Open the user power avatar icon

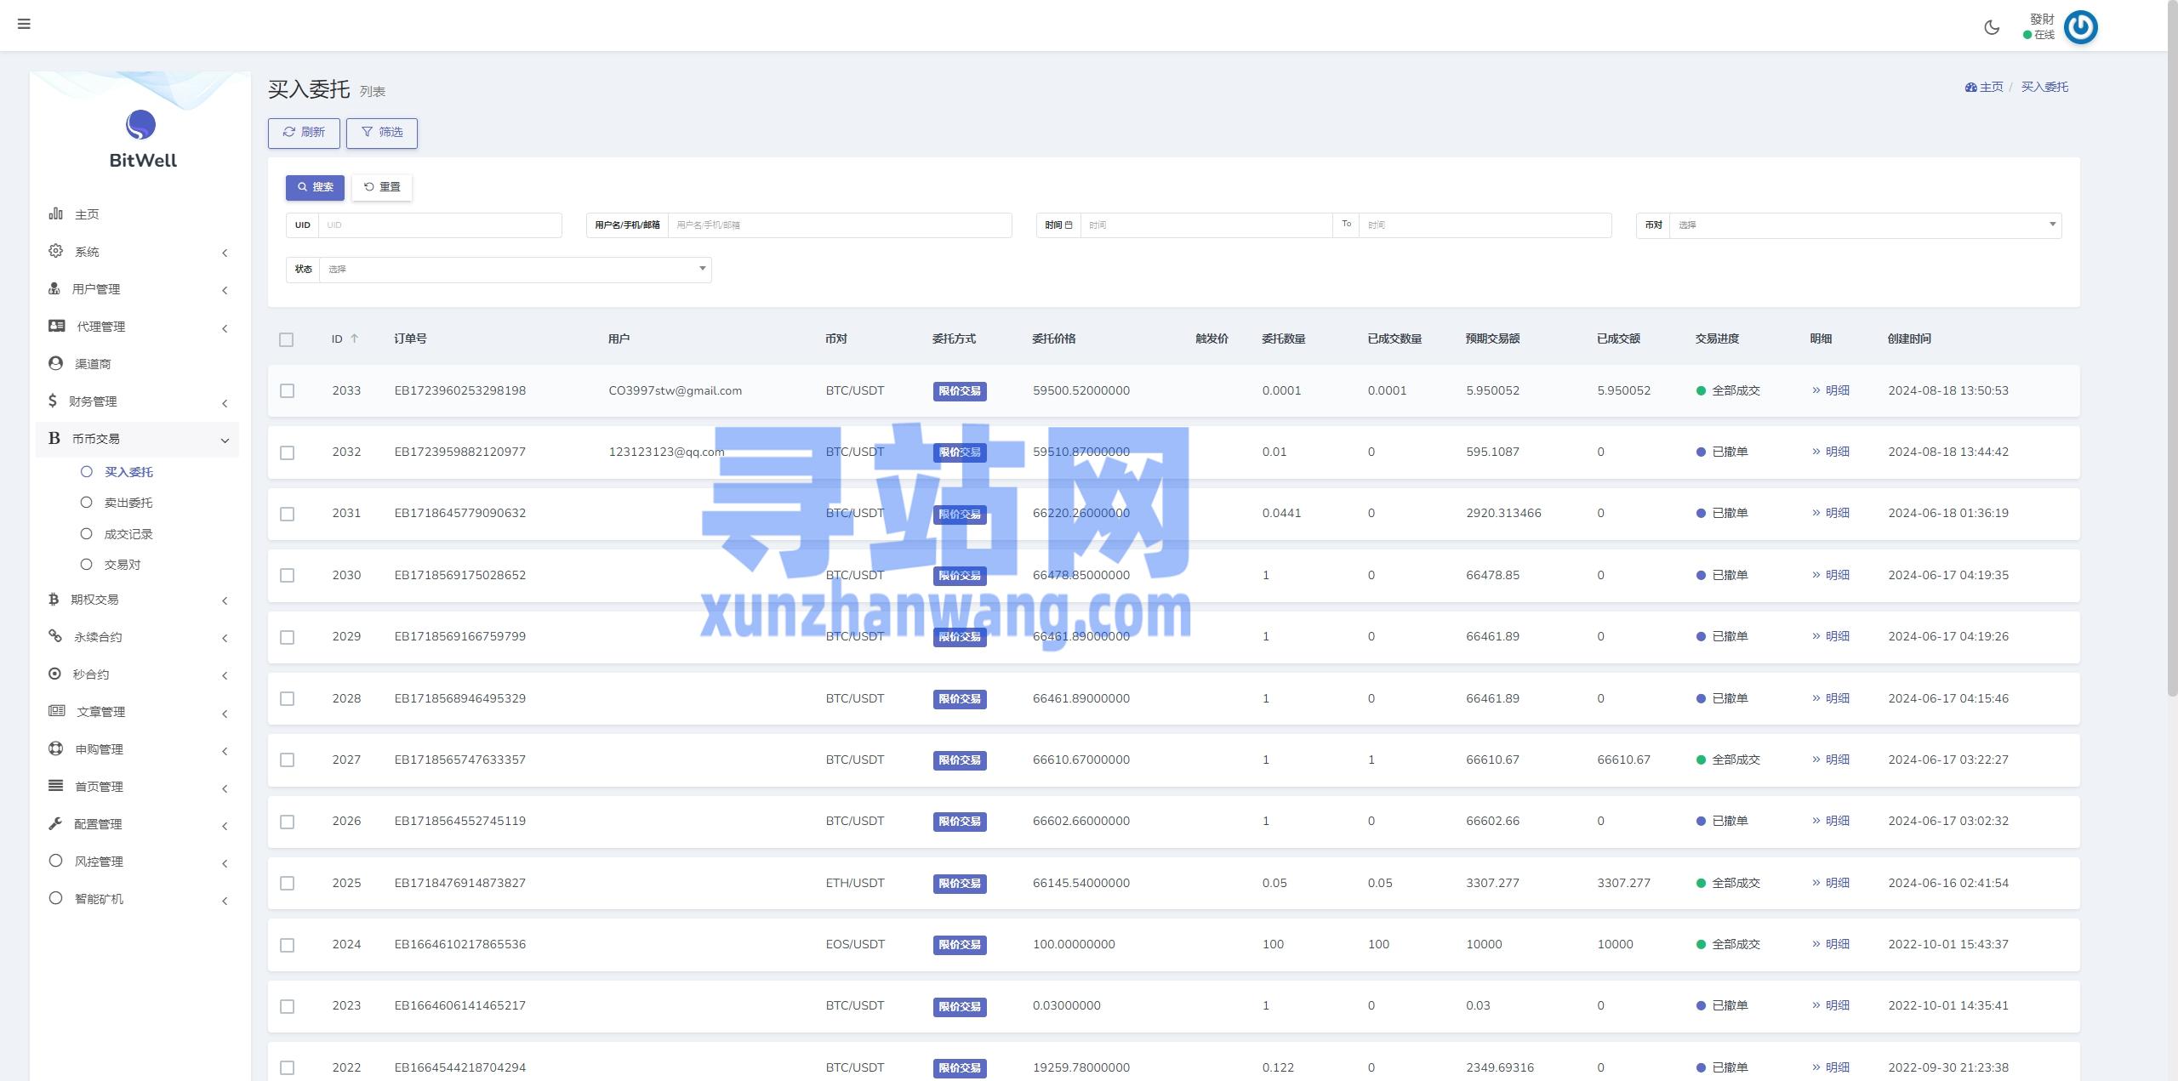click(x=2081, y=27)
